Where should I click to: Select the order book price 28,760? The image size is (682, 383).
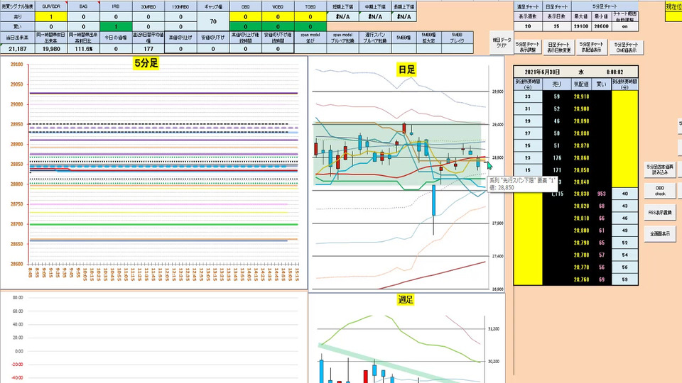(x=581, y=279)
